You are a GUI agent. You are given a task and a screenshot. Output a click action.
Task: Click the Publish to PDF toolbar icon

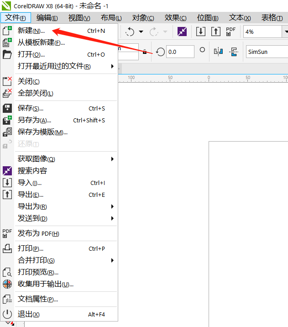click(231, 32)
